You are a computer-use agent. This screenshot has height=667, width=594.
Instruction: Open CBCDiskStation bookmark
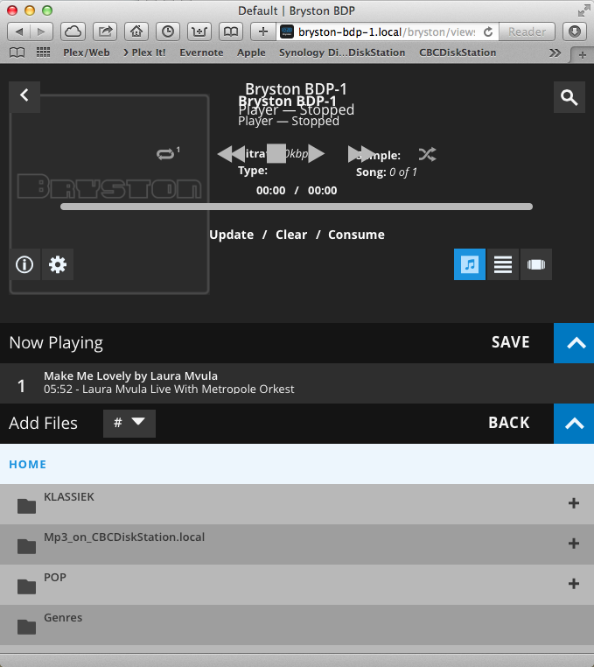(458, 53)
